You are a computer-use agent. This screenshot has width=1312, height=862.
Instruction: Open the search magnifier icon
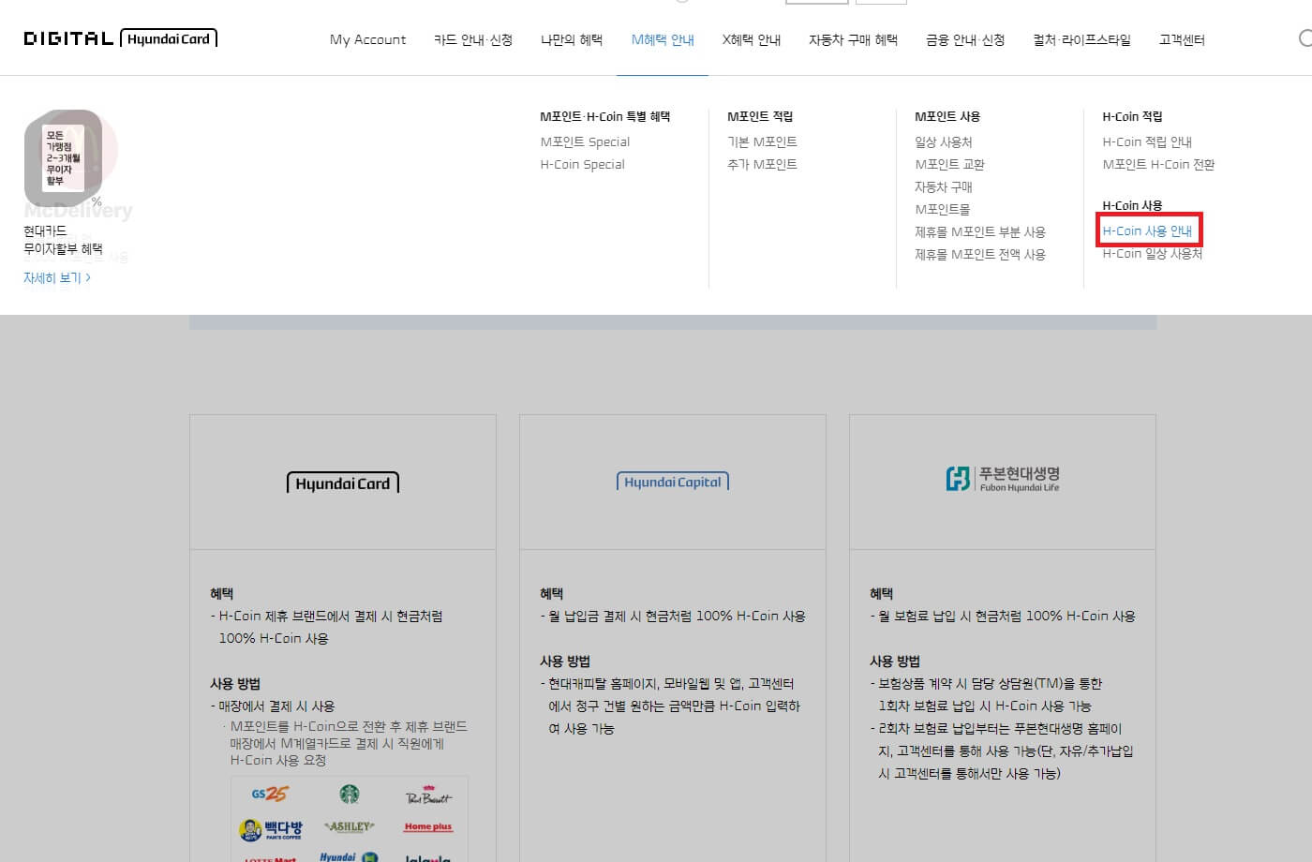(1305, 38)
